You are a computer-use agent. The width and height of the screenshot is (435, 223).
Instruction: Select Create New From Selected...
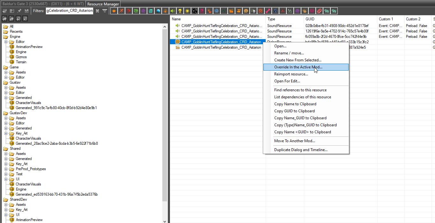click(x=306, y=60)
